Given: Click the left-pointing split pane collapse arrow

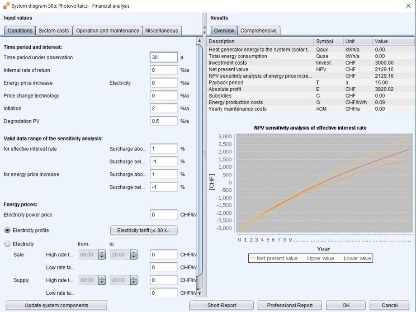Looking at the screenshot, I should tap(204, 28).
